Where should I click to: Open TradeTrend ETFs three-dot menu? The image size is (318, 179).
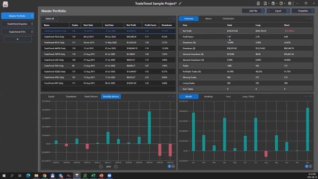tap(32, 32)
